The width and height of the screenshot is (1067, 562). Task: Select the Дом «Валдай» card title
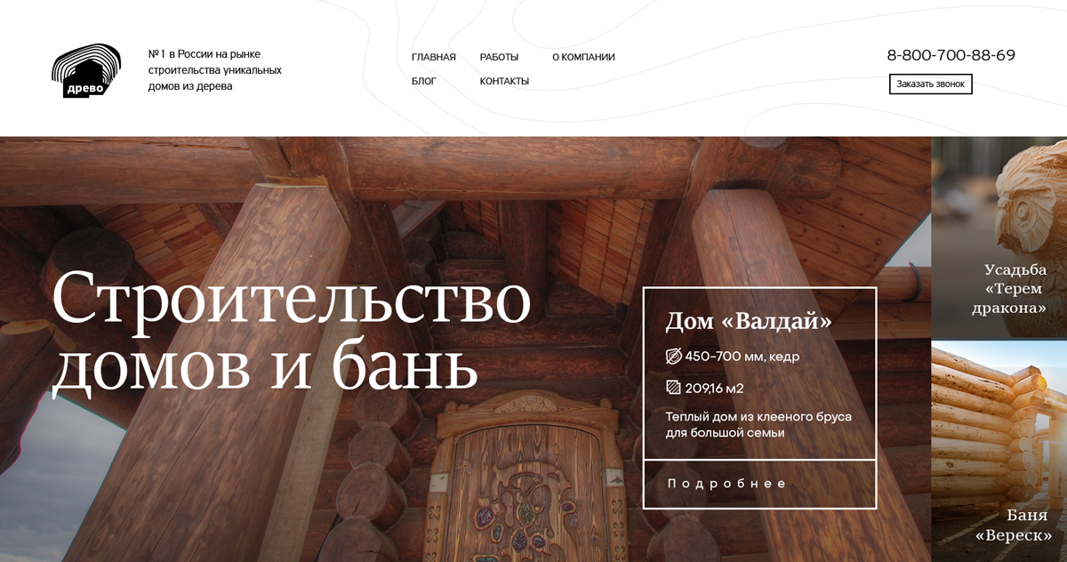pyautogui.click(x=749, y=321)
